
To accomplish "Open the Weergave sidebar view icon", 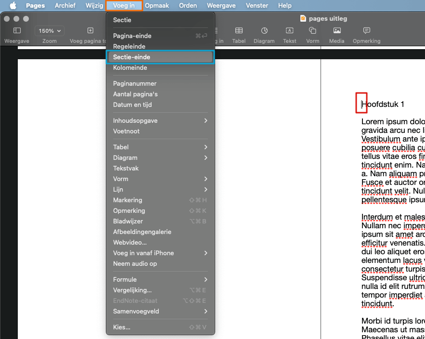I will pos(17,30).
